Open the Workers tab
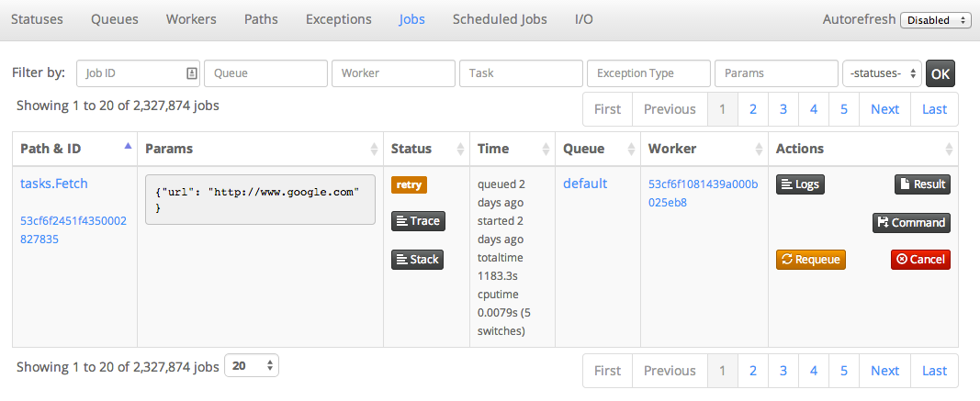 point(191,19)
